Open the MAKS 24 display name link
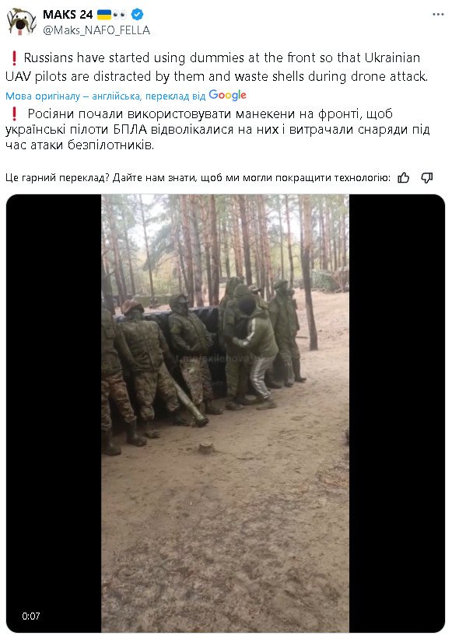The image size is (452, 639). 68,15
